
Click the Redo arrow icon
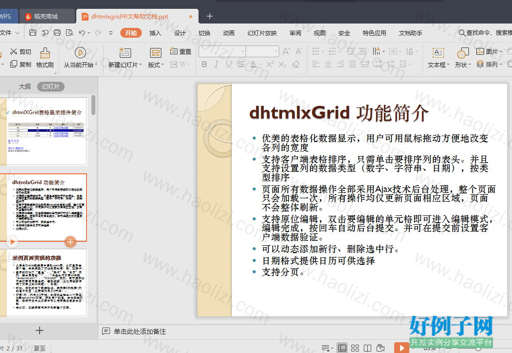(98, 33)
